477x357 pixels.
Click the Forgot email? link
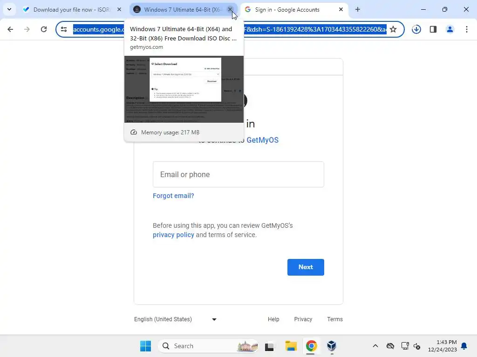[x=173, y=196]
